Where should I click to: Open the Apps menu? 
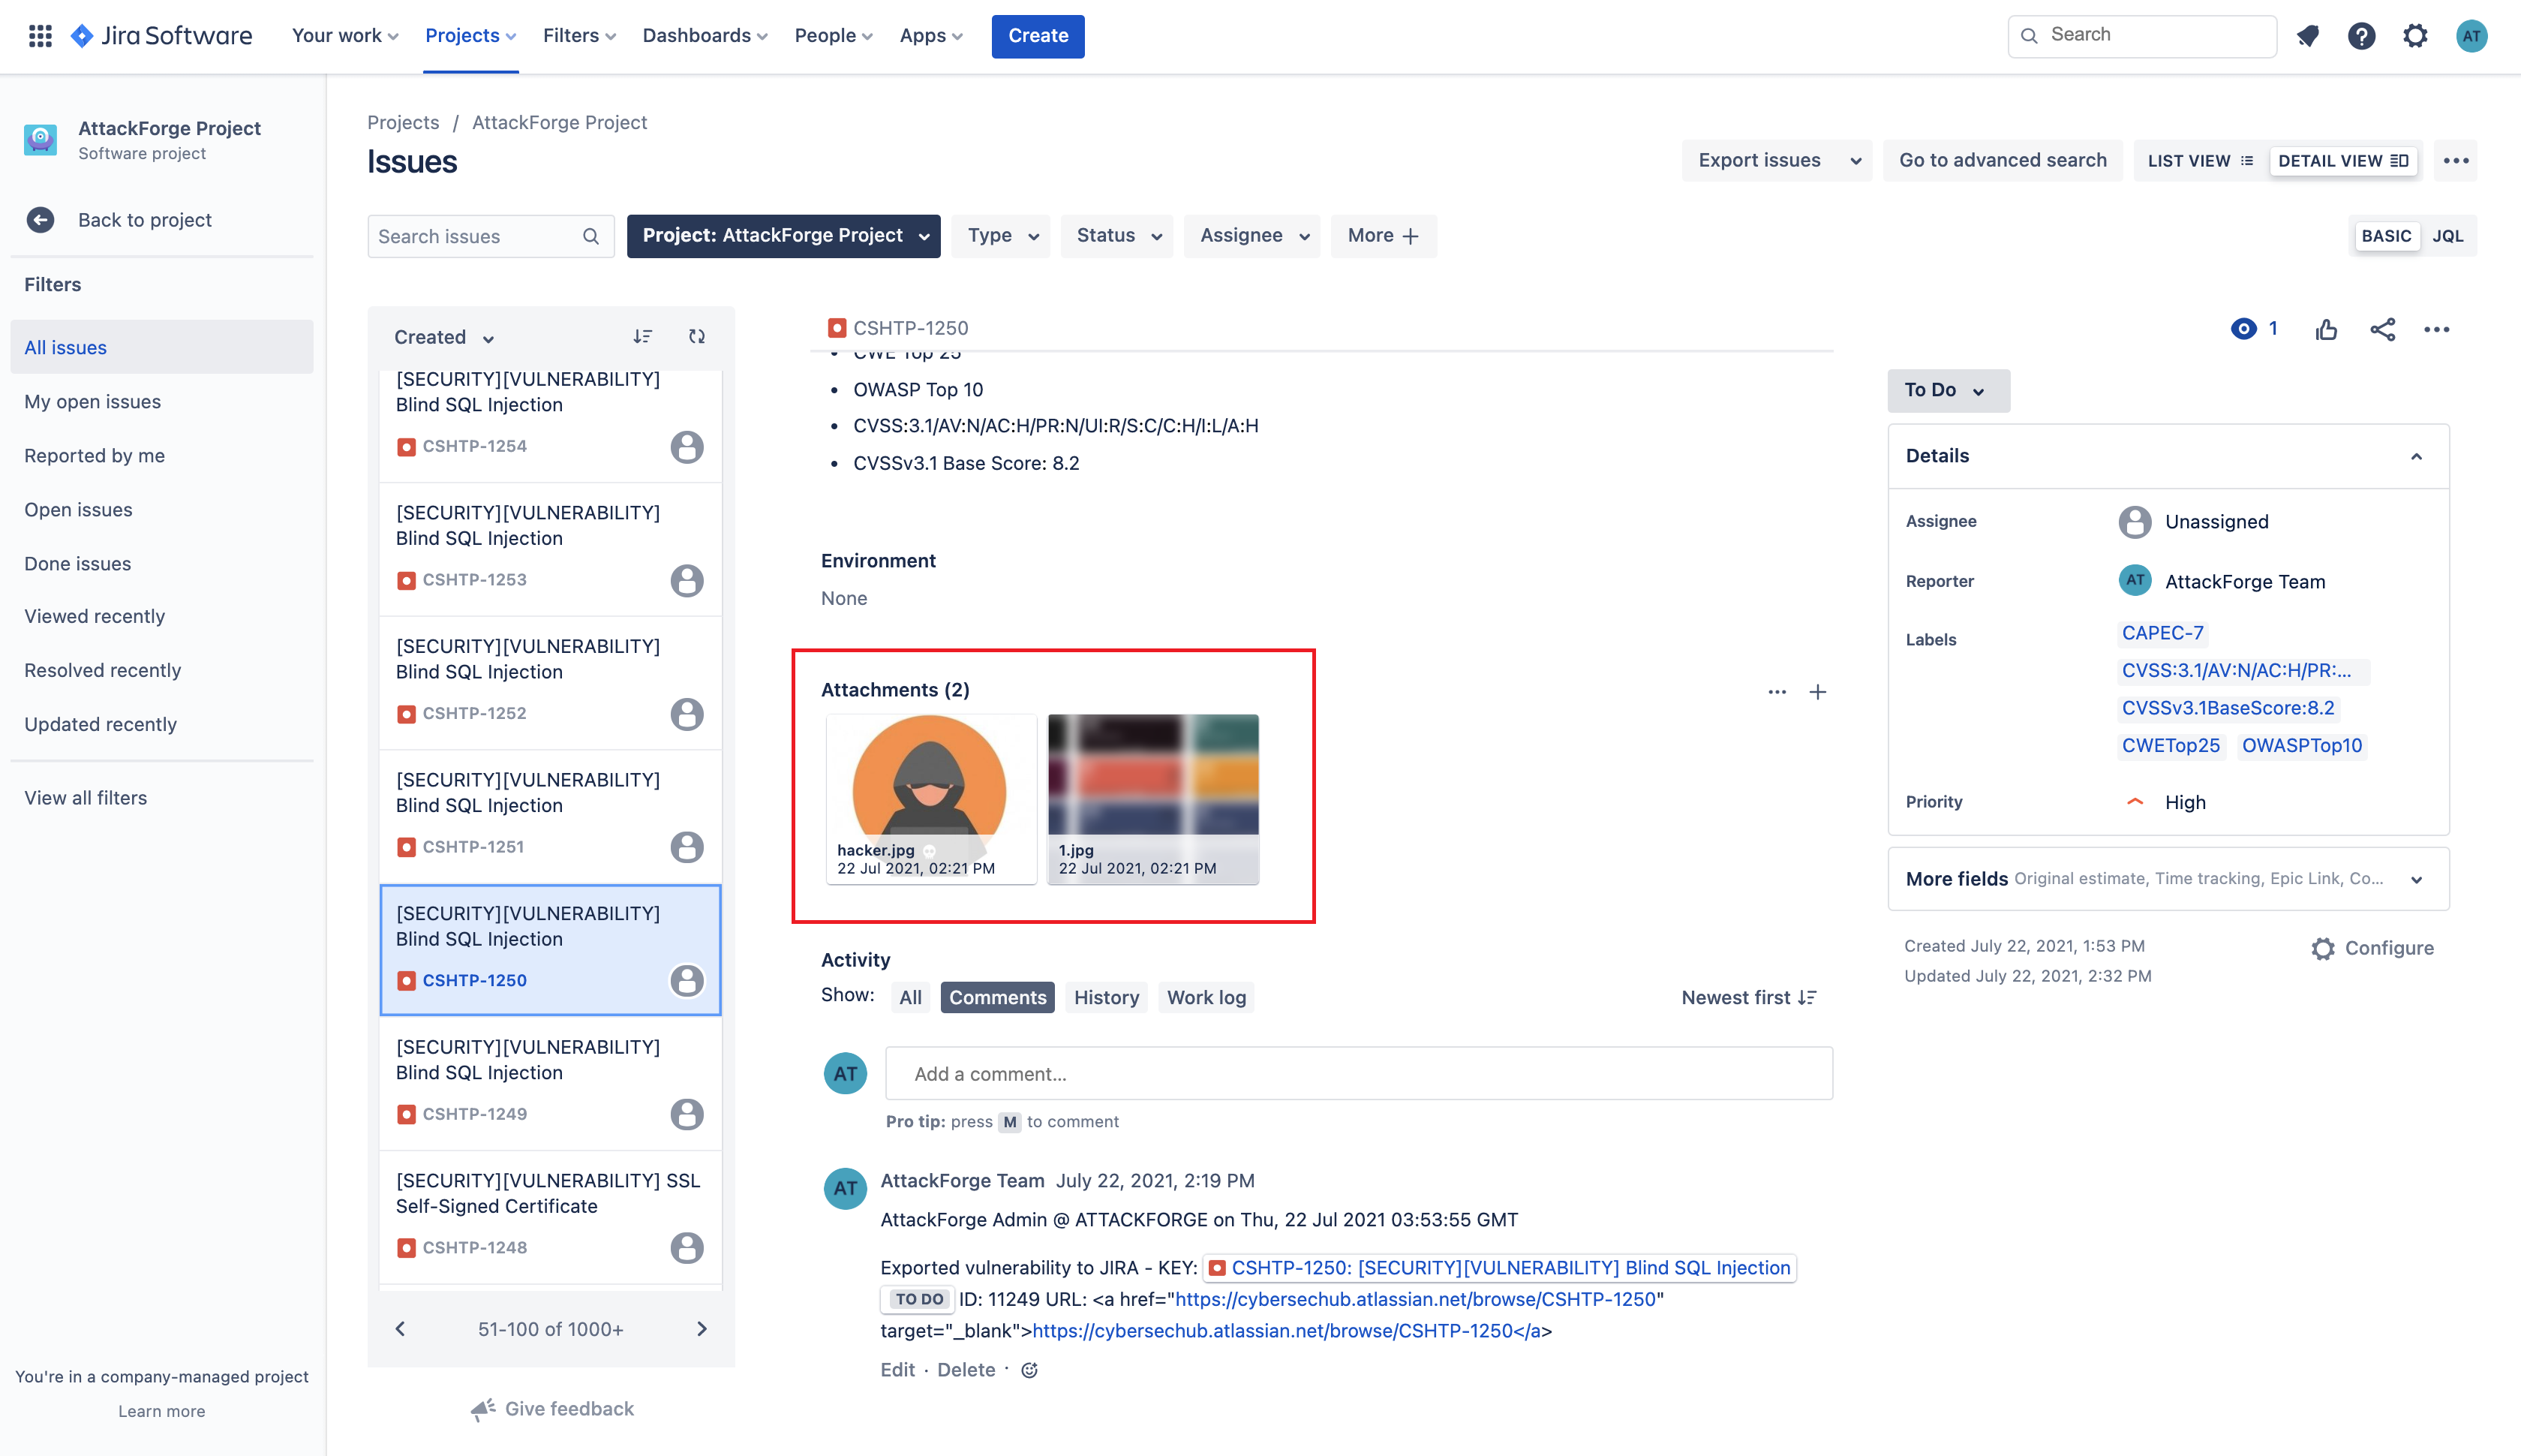(x=930, y=36)
